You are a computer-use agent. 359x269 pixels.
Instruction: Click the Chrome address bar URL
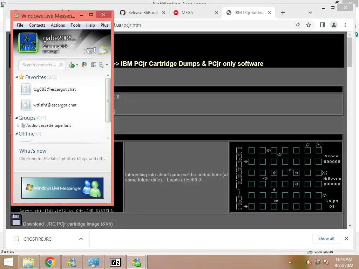127,25
